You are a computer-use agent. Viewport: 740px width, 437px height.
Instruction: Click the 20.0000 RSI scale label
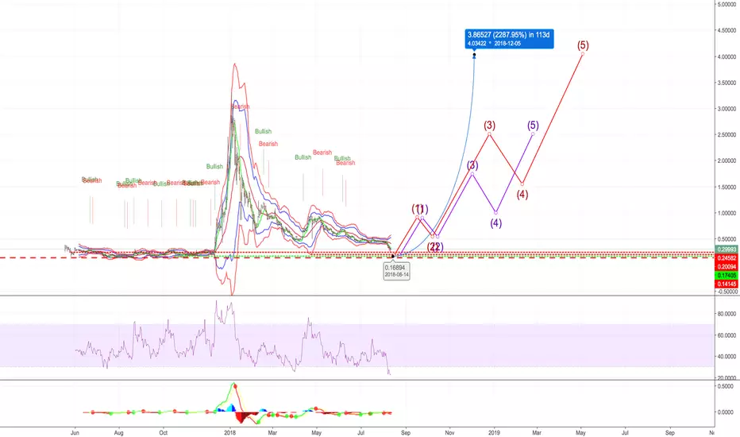tap(727, 377)
